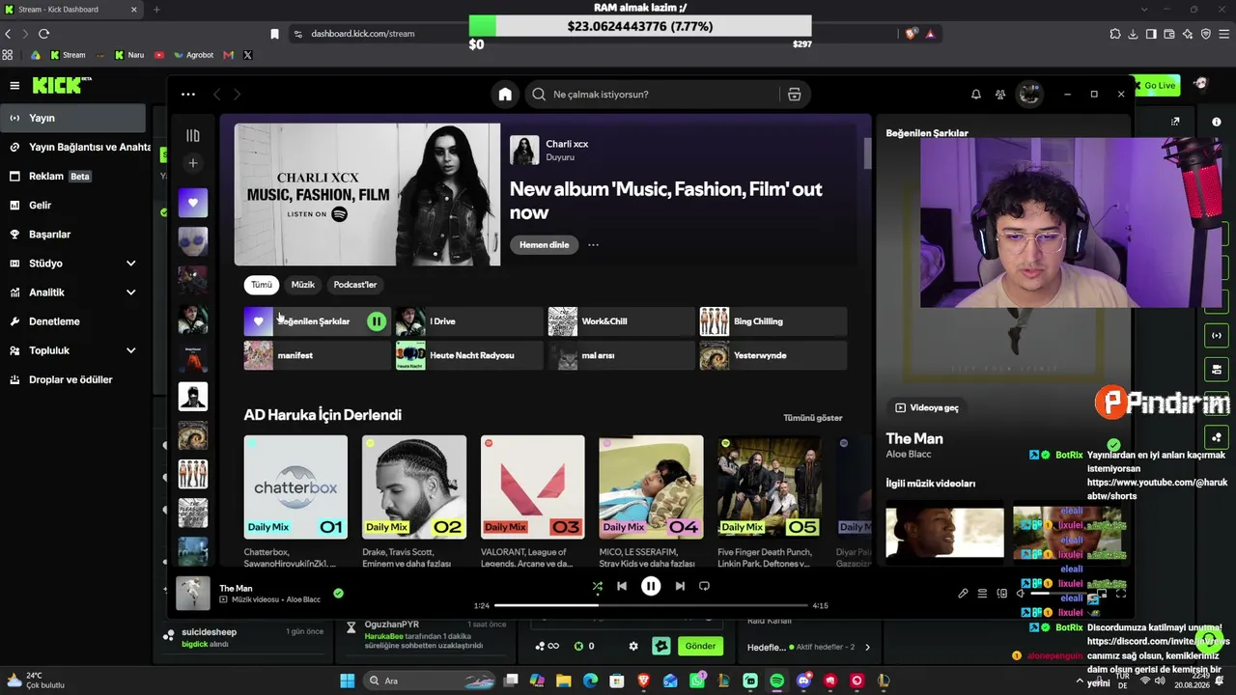The image size is (1236, 695).
Task: Type in the Ne çalmak istiyorsun search field
Action: click(661, 95)
